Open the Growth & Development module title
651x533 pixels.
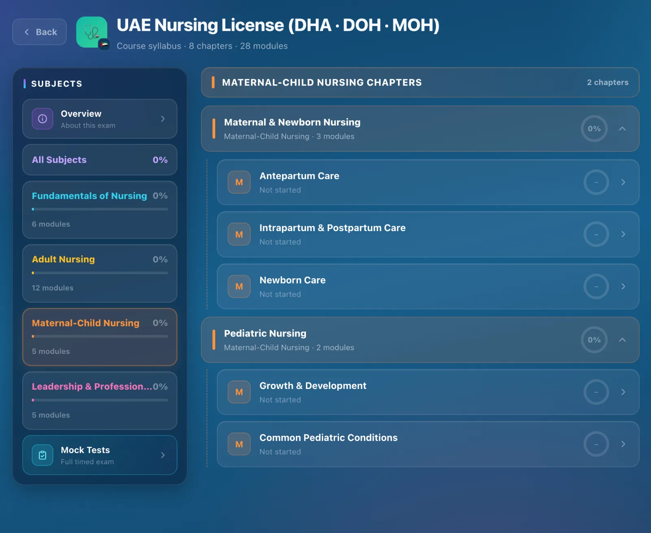click(x=313, y=386)
